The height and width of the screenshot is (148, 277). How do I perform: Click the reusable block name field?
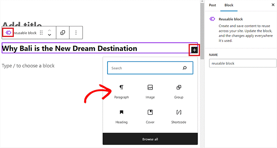click(x=242, y=63)
